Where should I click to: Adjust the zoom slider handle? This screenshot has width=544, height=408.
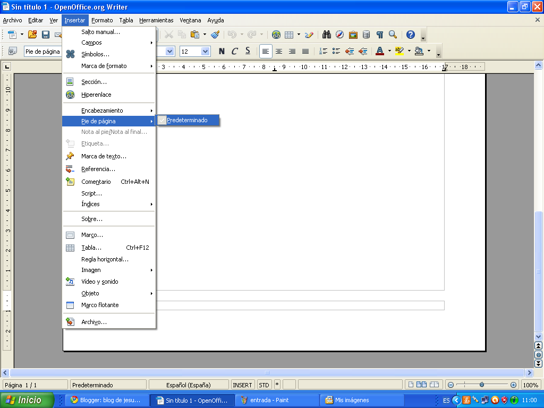click(x=482, y=385)
